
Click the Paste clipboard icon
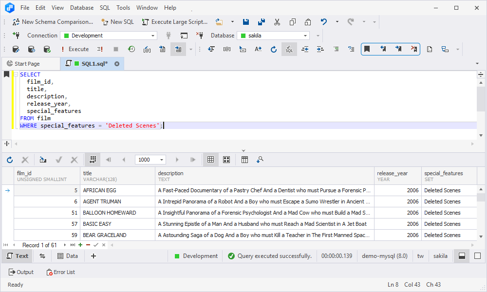pyautogui.click(x=308, y=22)
